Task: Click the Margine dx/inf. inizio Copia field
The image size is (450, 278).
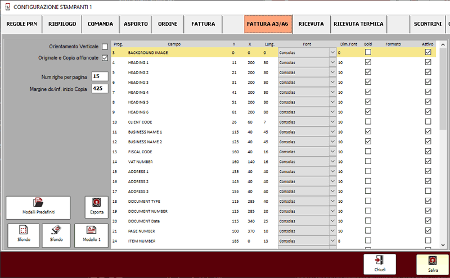Action: pyautogui.click(x=100, y=89)
